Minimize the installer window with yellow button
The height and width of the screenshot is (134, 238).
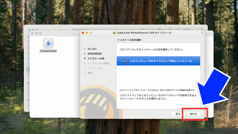point(87,33)
